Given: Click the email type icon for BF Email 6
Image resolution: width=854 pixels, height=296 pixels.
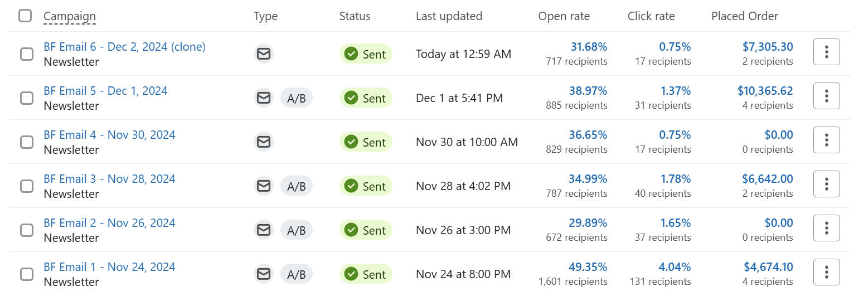Looking at the screenshot, I should click(x=264, y=54).
